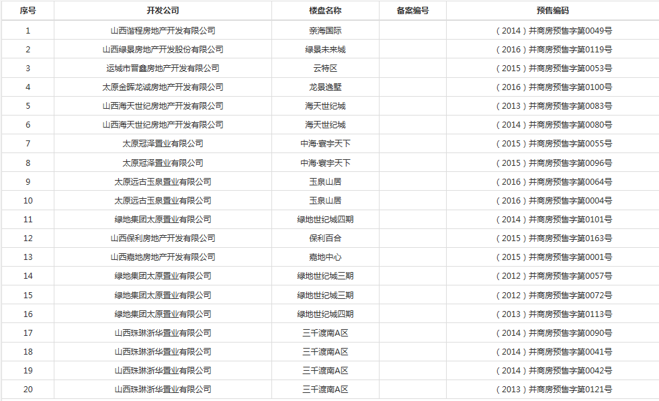Image resolution: width=659 pixels, height=401 pixels.
Task: Click 中海·寰宇天下 in row 7
Action: (x=325, y=144)
